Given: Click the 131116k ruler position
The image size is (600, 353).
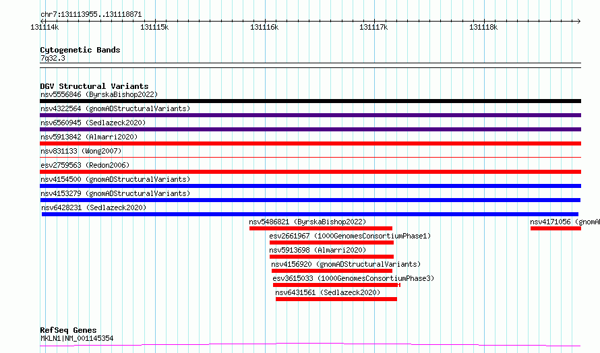Looking at the screenshot, I should 264,27.
